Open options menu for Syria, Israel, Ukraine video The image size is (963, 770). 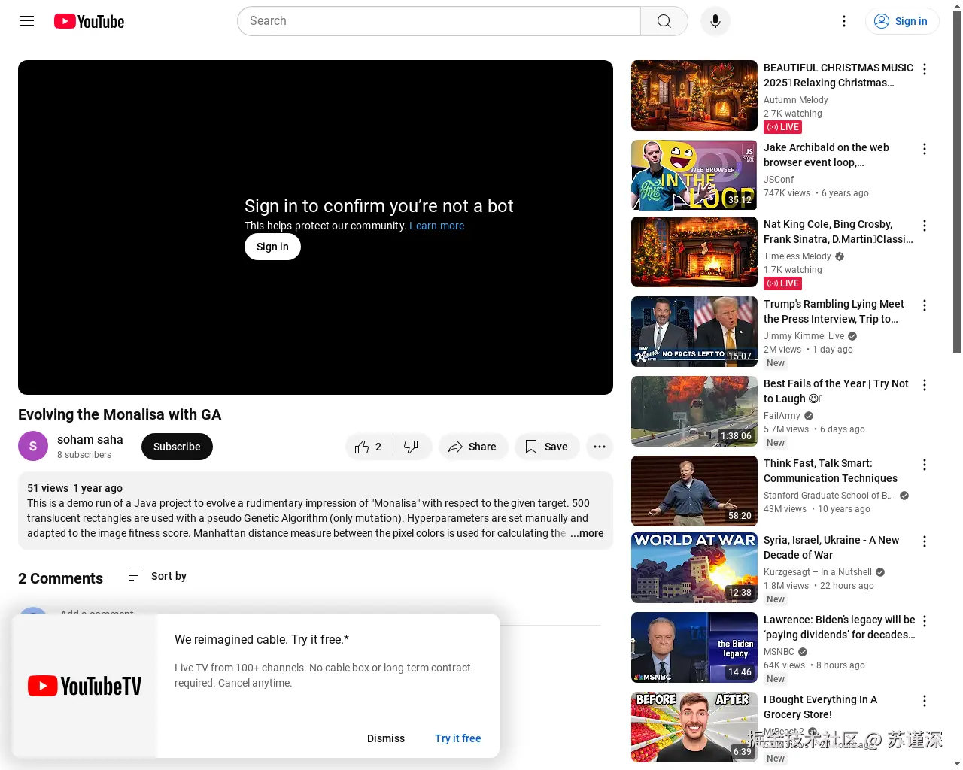pos(925,541)
